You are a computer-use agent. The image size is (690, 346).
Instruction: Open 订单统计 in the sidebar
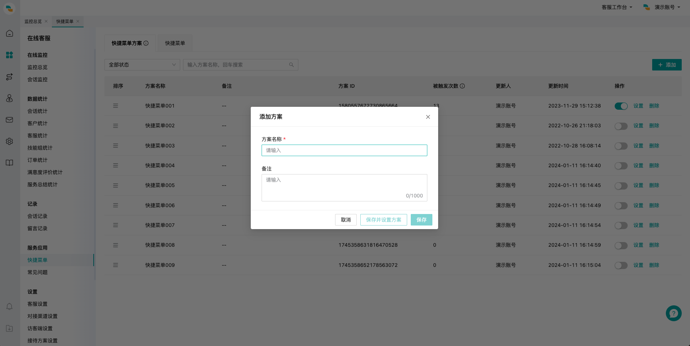coord(37,160)
